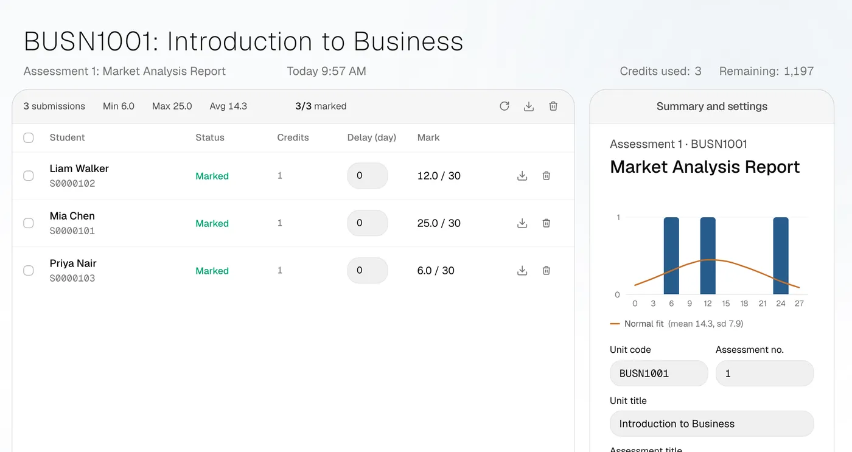Click the 3/3 marked indicator
This screenshot has width=852, height=452.
click(321, 106)
